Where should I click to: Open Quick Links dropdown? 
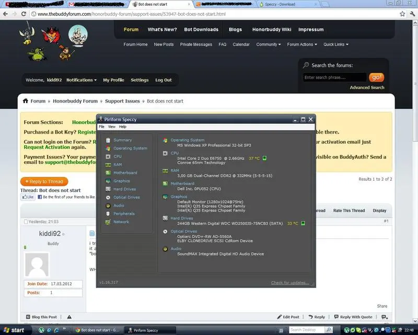(x=336, y=44)
